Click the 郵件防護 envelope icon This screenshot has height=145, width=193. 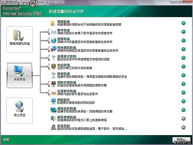pyautogui.click(x=53, y=32)
